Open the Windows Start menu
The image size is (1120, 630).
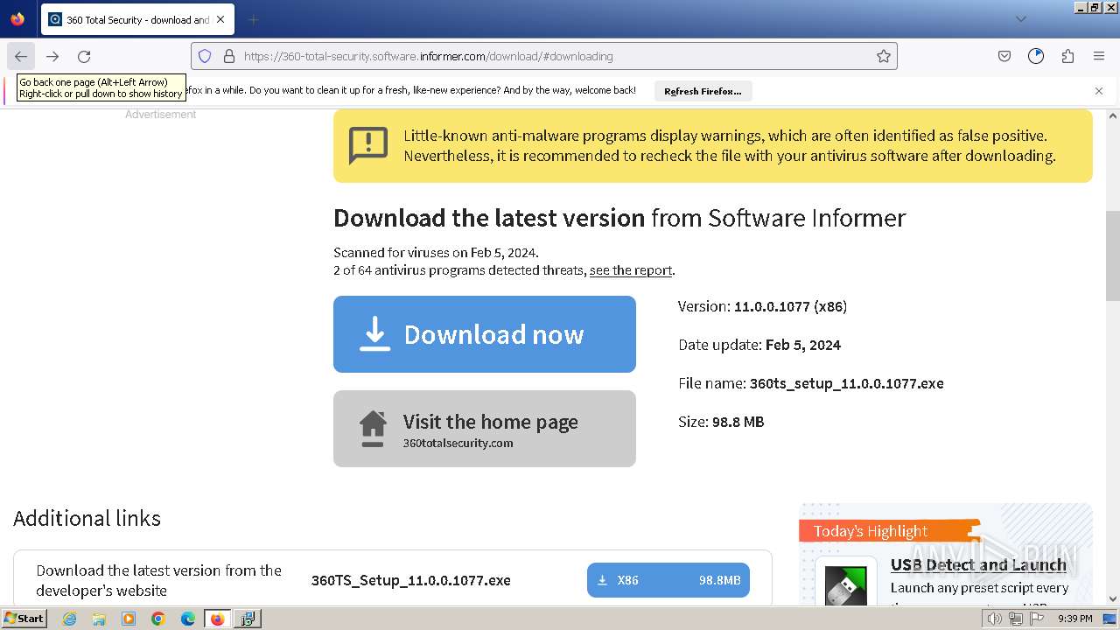pos(24,619)
